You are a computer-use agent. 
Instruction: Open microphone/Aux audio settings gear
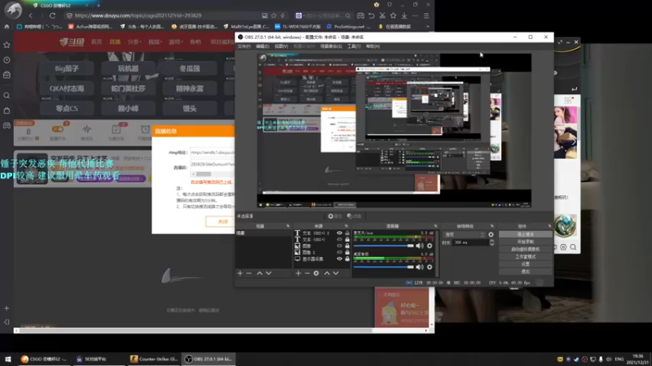pyautogui.click(x=430, y=246)
